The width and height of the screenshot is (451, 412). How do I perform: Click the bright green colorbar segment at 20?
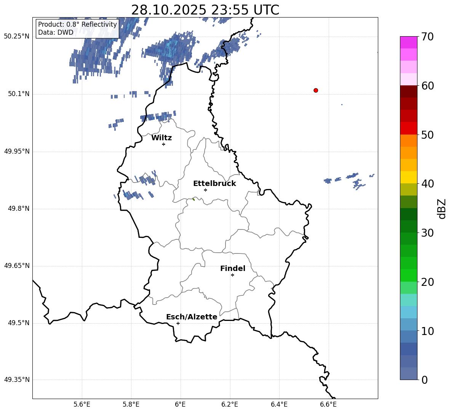coord(408,275)
